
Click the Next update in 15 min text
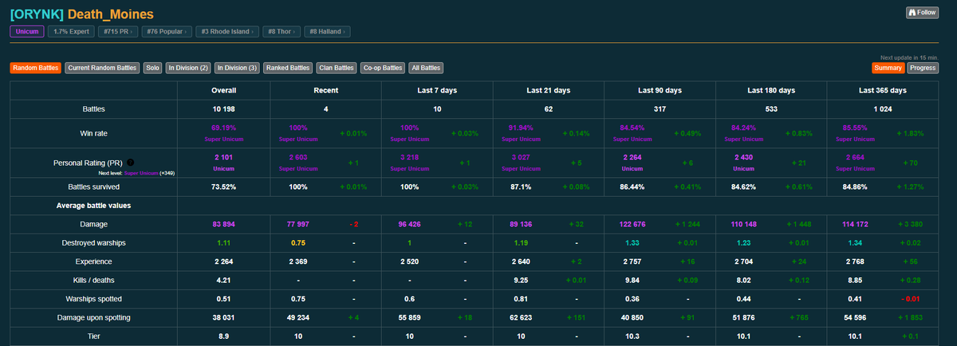coord(909,57)
